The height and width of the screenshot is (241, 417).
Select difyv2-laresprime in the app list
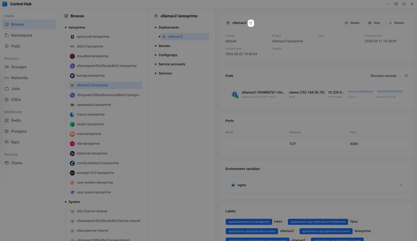pyautogui.click(x=90, y=46)
